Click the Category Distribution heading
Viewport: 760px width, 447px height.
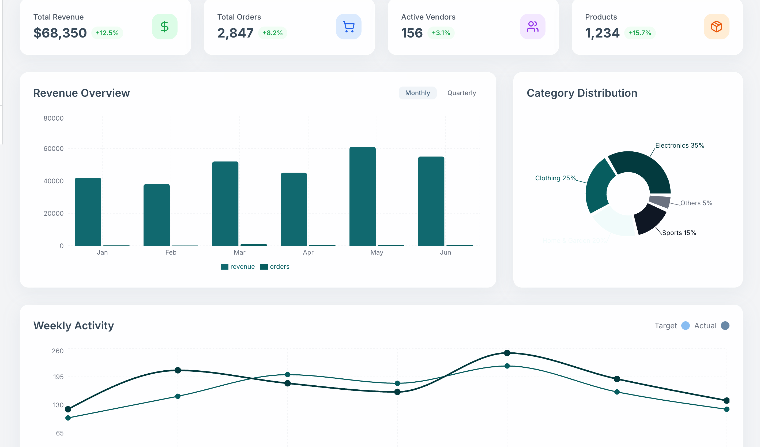point(582,93)
